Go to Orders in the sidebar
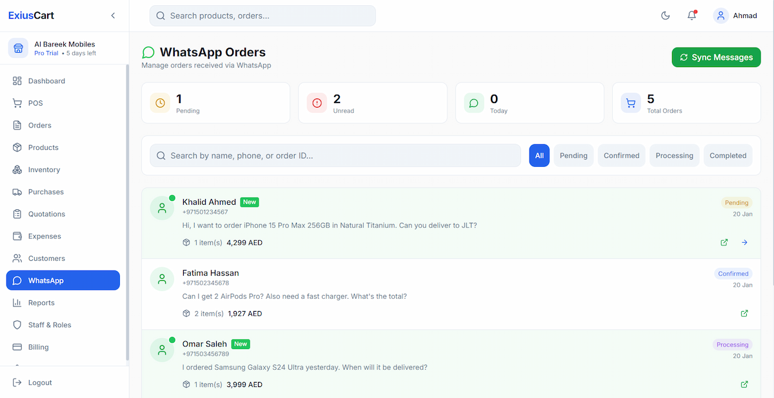Image resolution: width=774 pixels, height=398 pixels. (63, 126)
